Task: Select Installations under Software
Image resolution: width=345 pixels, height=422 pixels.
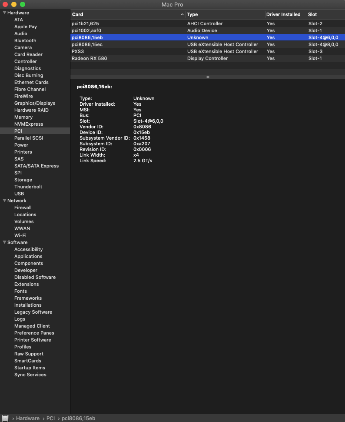Action: coord(28,305)
